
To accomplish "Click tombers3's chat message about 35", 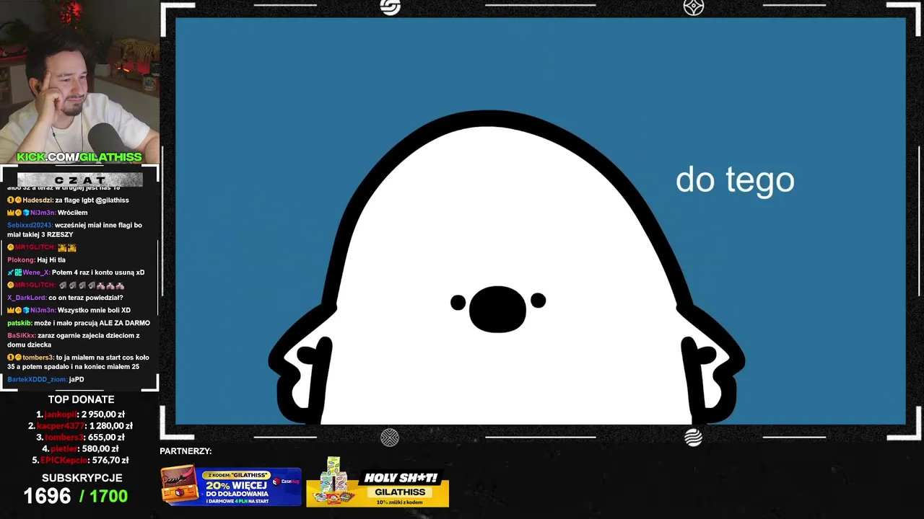I will (x=78, y=362).
